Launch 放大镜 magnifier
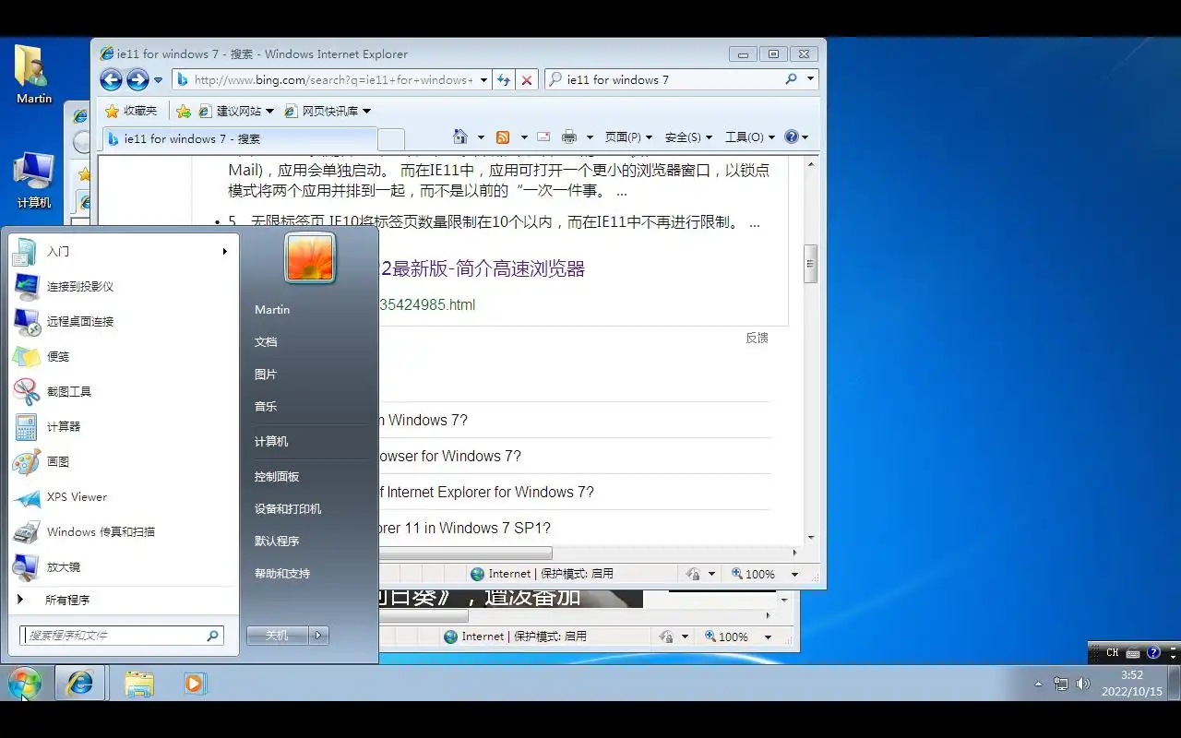The image size is (1181, 738). (x=122, y=566)
